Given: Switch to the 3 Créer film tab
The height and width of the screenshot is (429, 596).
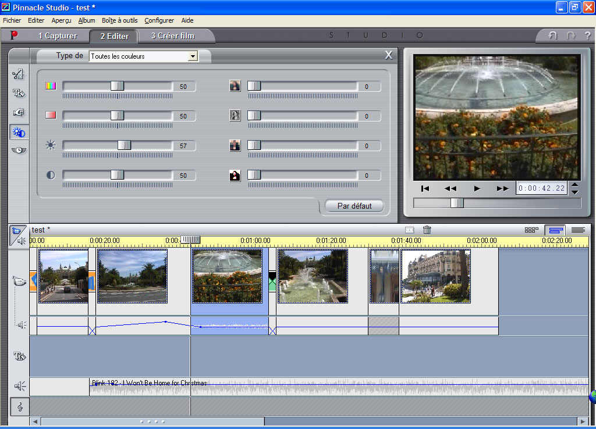Looking at the screenshot, I should coord(172,35).
